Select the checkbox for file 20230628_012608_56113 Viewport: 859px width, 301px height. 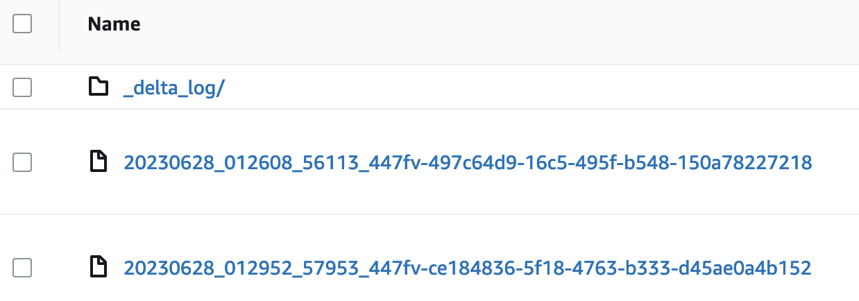pos(23,162)
